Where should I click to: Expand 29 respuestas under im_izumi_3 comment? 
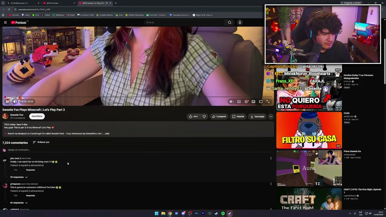point(19,177)
